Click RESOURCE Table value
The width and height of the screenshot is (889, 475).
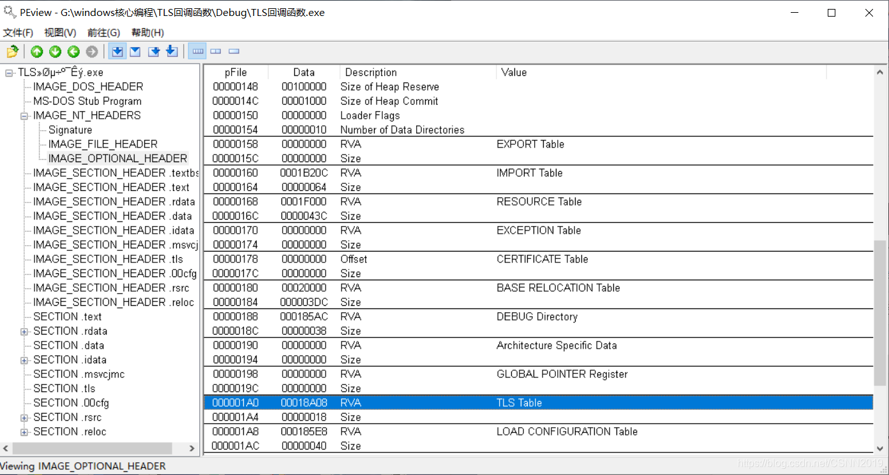click(x=539, y=202)
